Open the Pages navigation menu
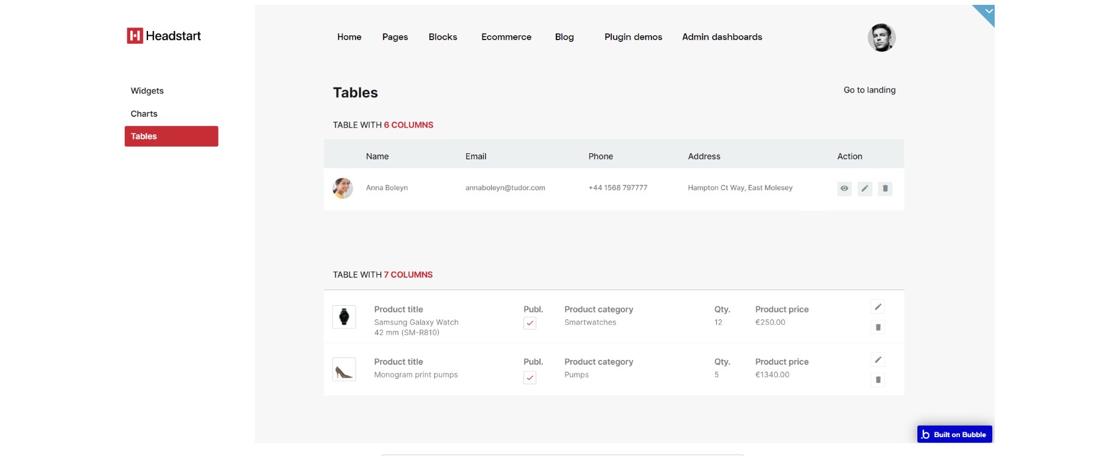Screen dimensions: 1114x456 pos(395,37)
